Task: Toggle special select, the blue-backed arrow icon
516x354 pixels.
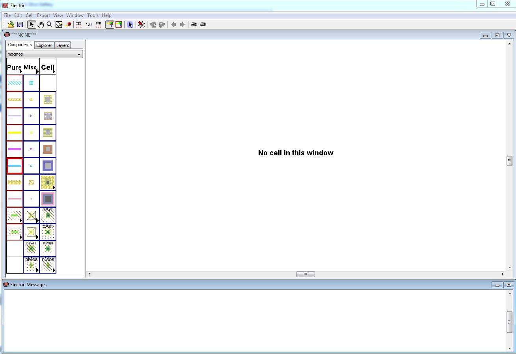Action: click(130, 24)
